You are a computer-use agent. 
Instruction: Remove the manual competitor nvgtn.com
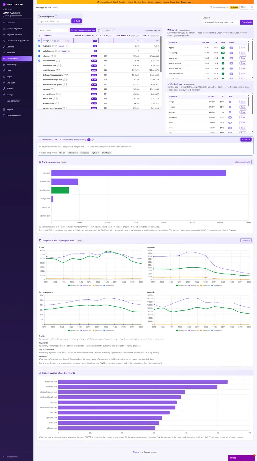66,46
